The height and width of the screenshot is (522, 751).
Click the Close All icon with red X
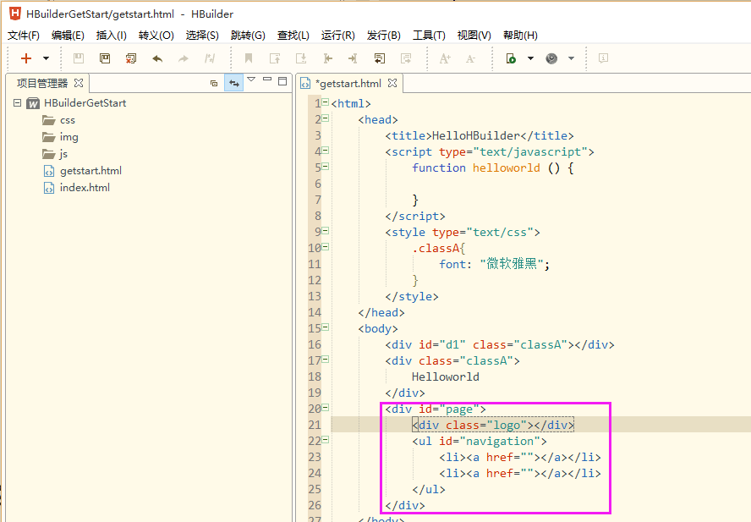(131, 58)
